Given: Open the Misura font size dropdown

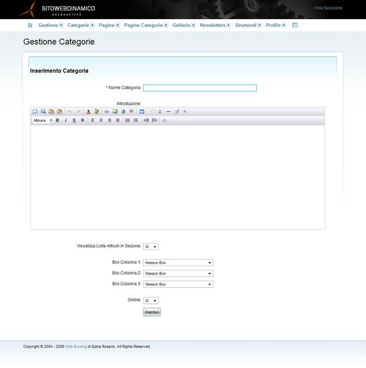Looking at the screenshot, I should point(43,120).
